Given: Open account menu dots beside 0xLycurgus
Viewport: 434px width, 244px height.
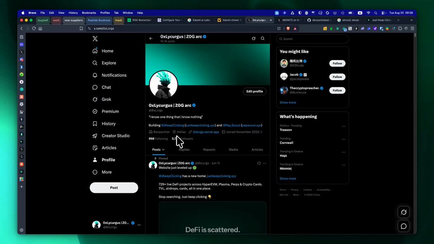Looking at the screenshot, I should click(139, 225).
